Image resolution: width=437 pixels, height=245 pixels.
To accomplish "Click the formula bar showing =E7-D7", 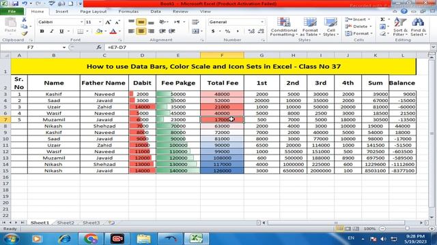I will point(268,47).
